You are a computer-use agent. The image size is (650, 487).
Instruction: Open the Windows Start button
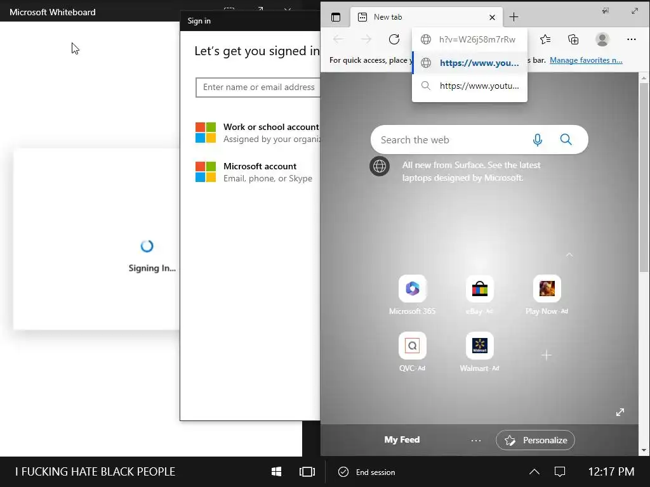coord(277,472)
